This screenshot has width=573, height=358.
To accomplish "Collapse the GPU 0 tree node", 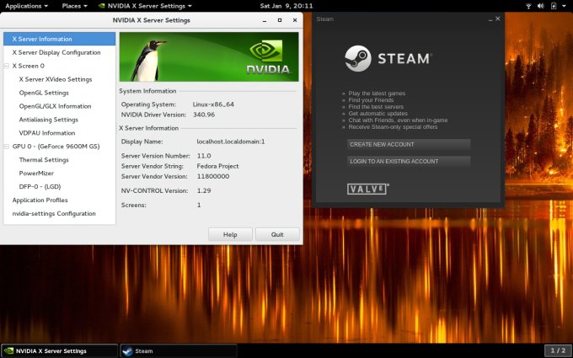I will pyautogui.click(x=7, y=146).
